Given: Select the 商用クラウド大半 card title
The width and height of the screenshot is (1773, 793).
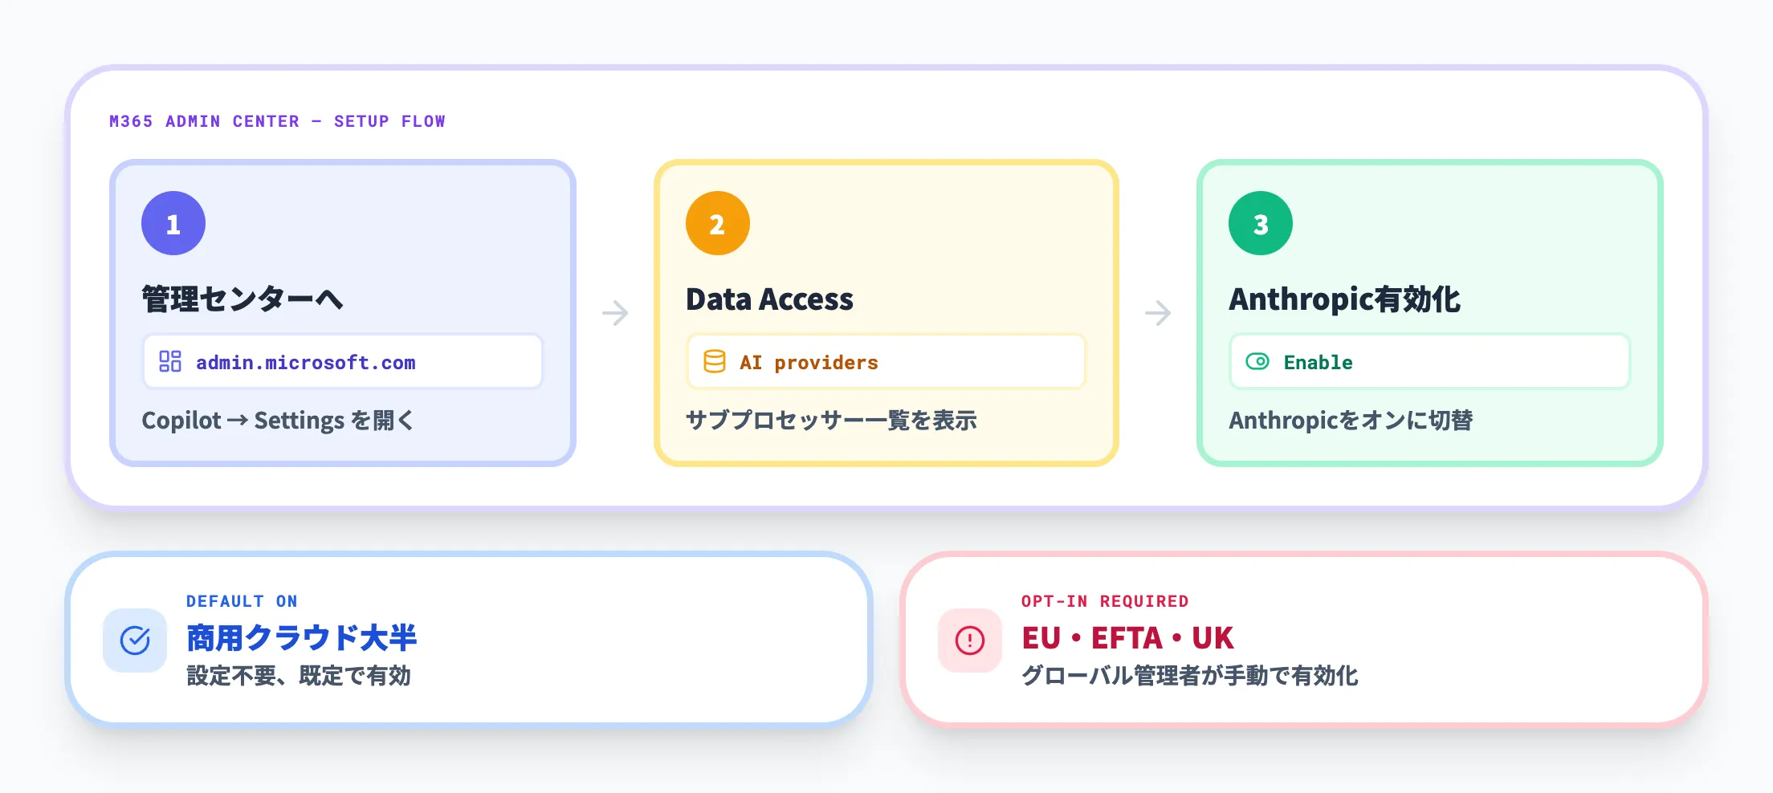Looking at the screenshot, I should (x=301, y=638).
